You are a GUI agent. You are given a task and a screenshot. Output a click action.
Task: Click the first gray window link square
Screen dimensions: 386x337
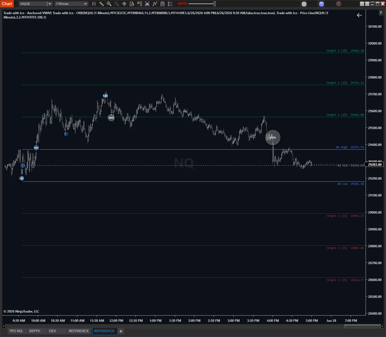(362, 4)
